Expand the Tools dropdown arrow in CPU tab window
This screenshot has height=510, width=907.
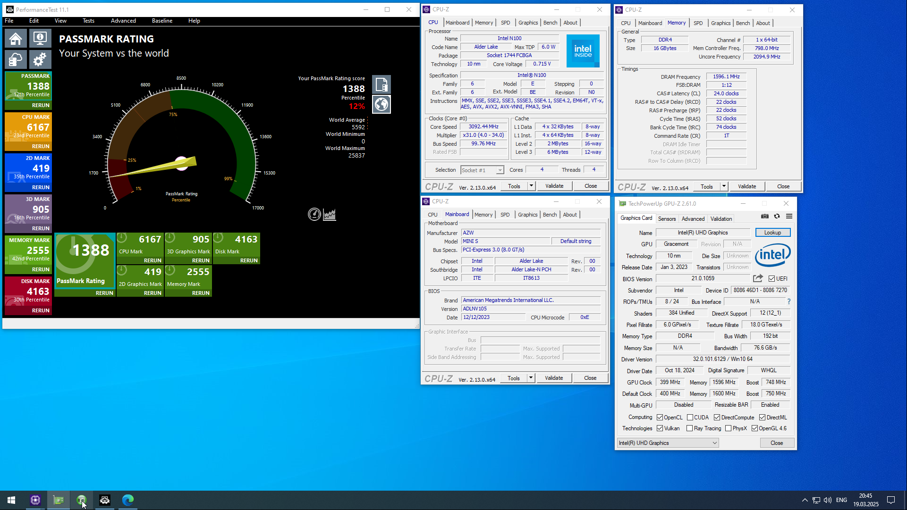click(x=531, y=186)
